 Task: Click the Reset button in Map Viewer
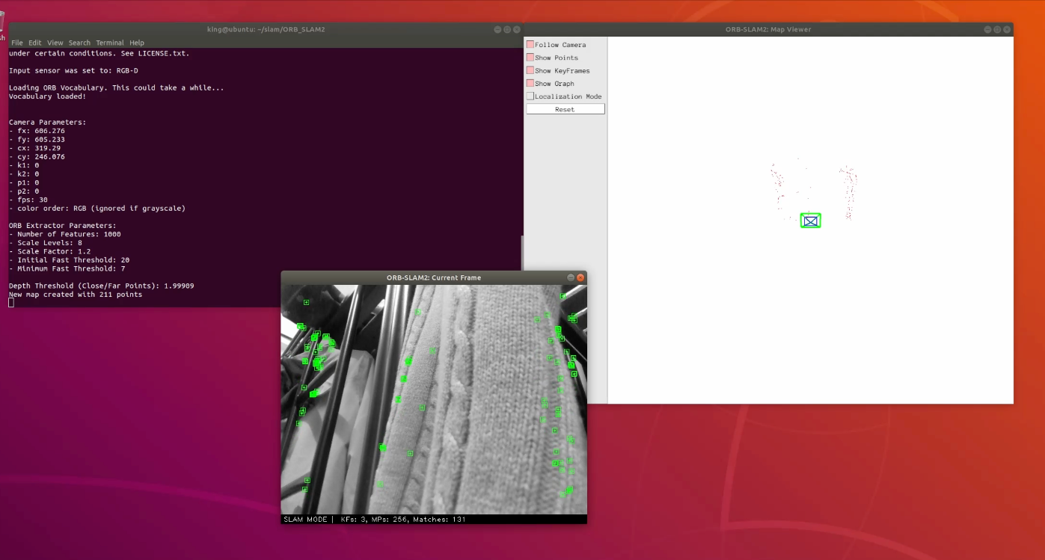pos(565,109)
